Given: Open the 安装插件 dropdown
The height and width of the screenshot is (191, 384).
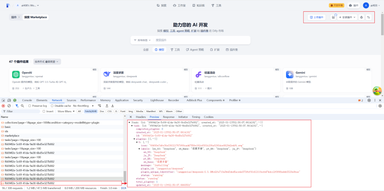Looking at the screenshot, I should point(347,17).
